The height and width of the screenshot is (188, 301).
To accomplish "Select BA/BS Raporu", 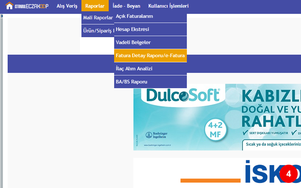I will tap(150, 82).
